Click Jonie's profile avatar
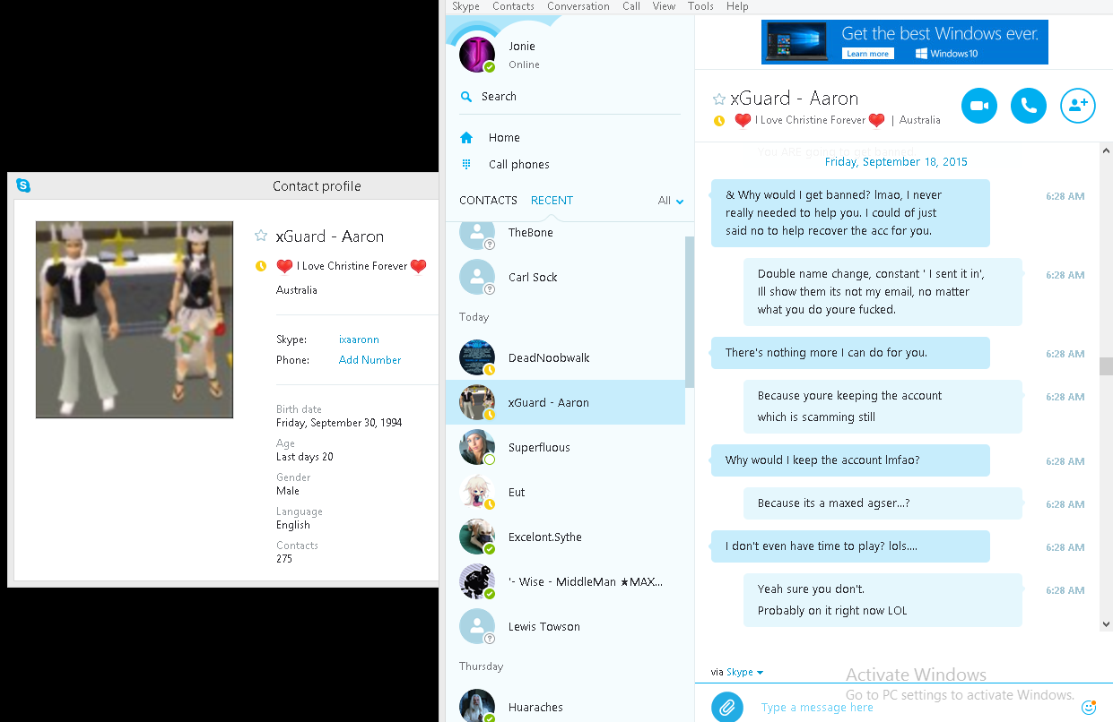 [x=476, y=55]
